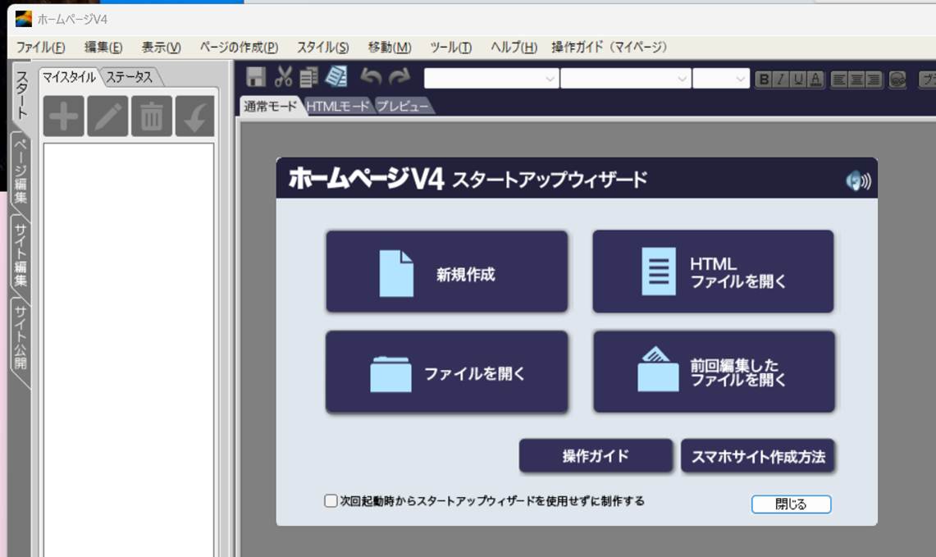Click the copy documents icon
936x557 pixels.
click(x=308, y=77)
